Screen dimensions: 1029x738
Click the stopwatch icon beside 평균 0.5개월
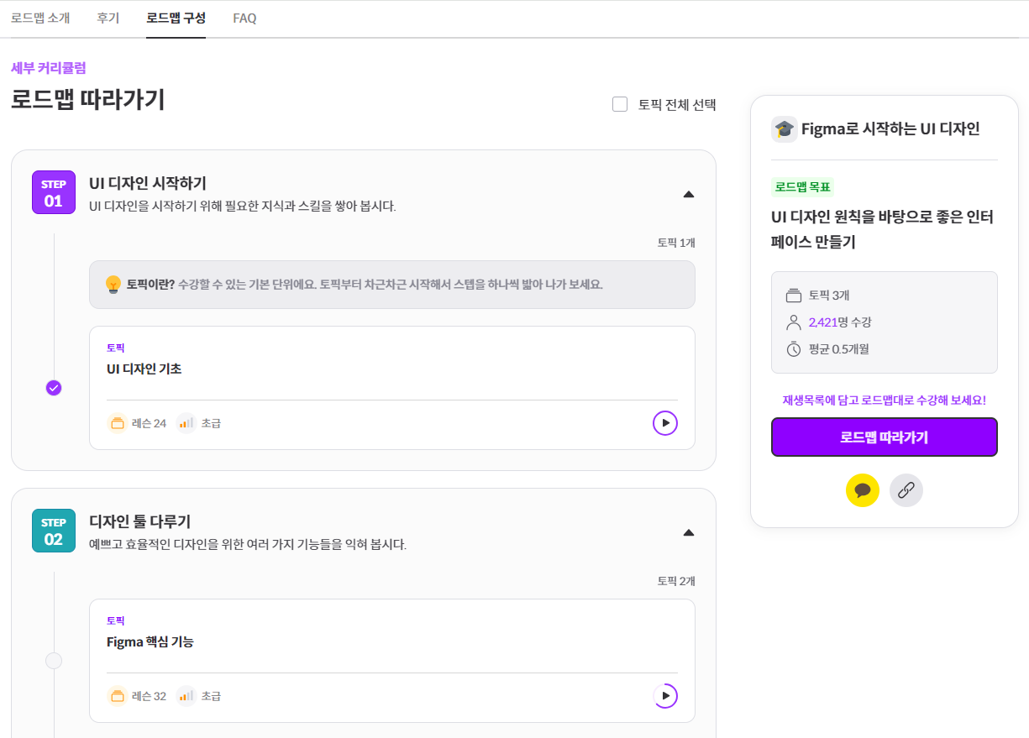tap(794, 349)
